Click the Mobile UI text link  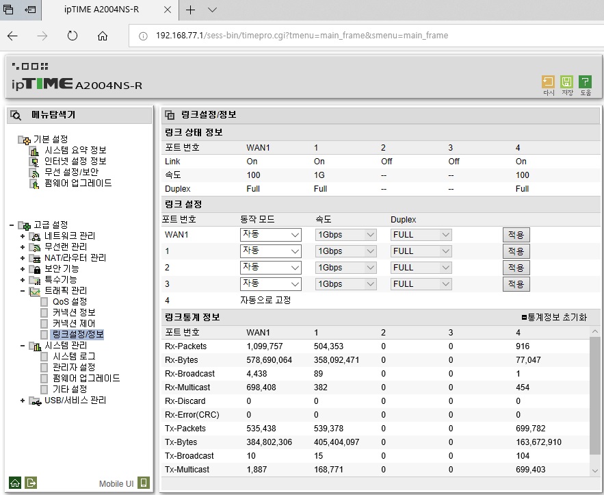[x=116, y=484]
